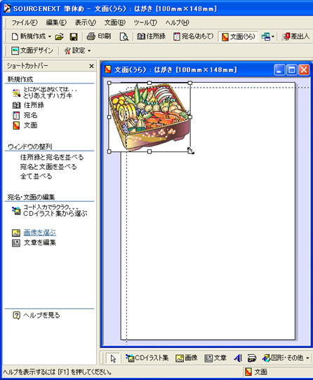Click 文章を編集 in the shortcut bar
Screen dimensions: 313x380
point(40,243)
